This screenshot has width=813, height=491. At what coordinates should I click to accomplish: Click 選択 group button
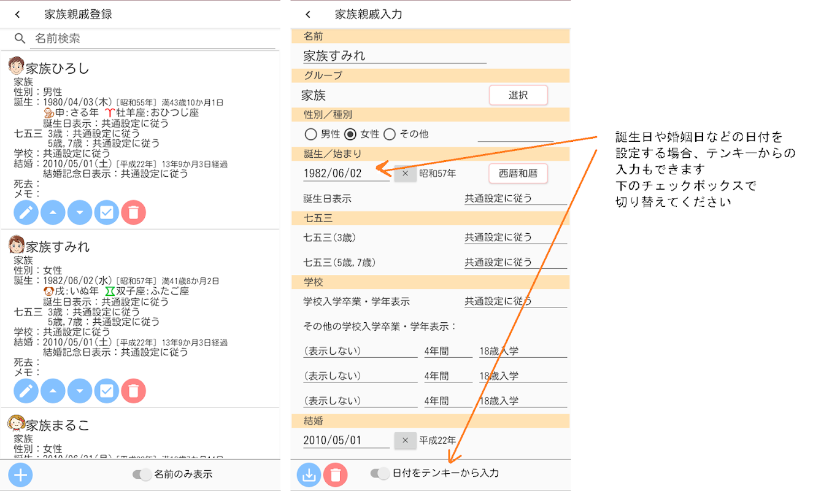(x=518, y=95)
